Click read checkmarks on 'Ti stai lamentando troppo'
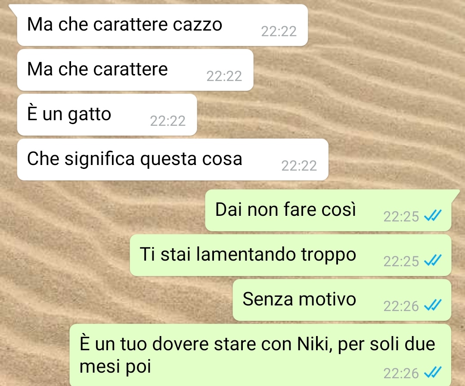Viewport: 465px width, 386px height. 433,261
